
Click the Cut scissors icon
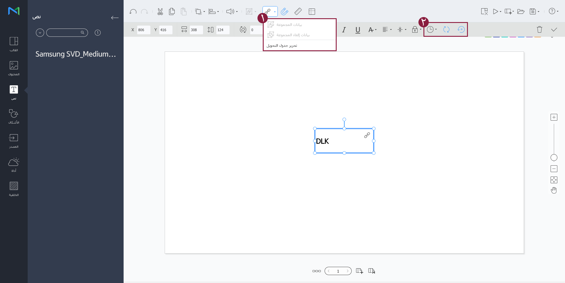(x=160, y=12)
